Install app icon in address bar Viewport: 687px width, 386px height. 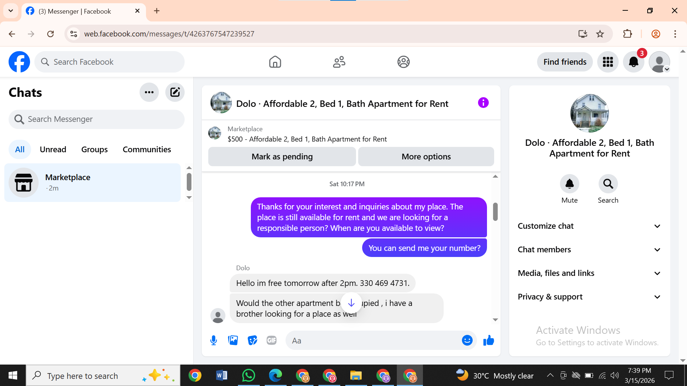[583, 34]
